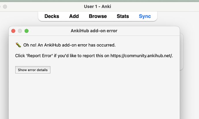Image resolution: width=199 pixels, height=119 pixels.
Task: Click the Anki panel visible right of the dialog
Action: pyautogui.click(x=182, y=52)
